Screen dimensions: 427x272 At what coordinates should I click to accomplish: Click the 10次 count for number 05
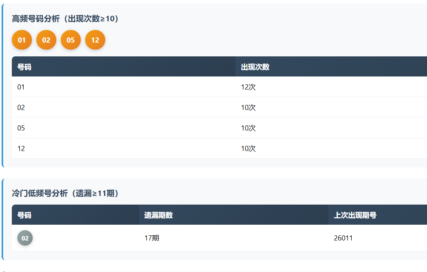(248, 128)
